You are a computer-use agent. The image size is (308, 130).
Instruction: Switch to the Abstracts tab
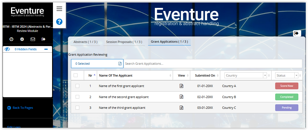coord(85,42)
